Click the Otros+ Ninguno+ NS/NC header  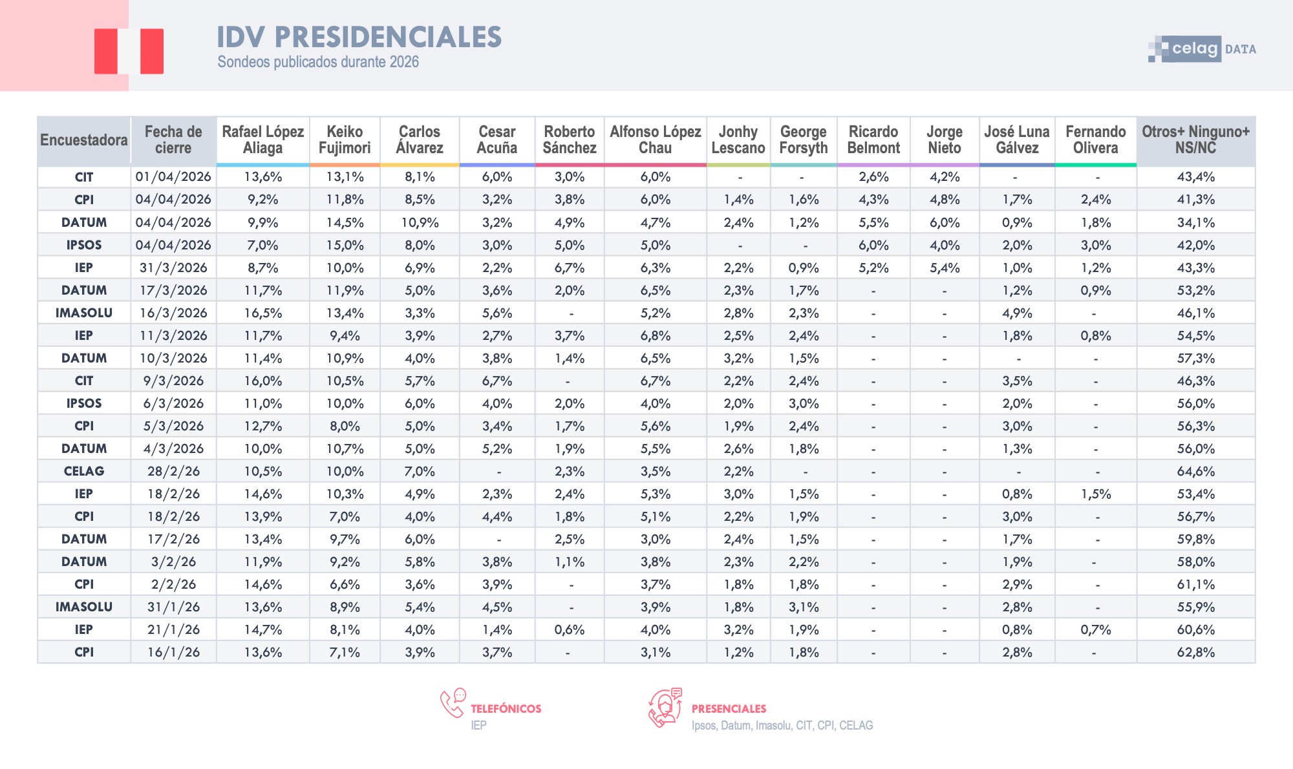click(x=1195, y=140)
